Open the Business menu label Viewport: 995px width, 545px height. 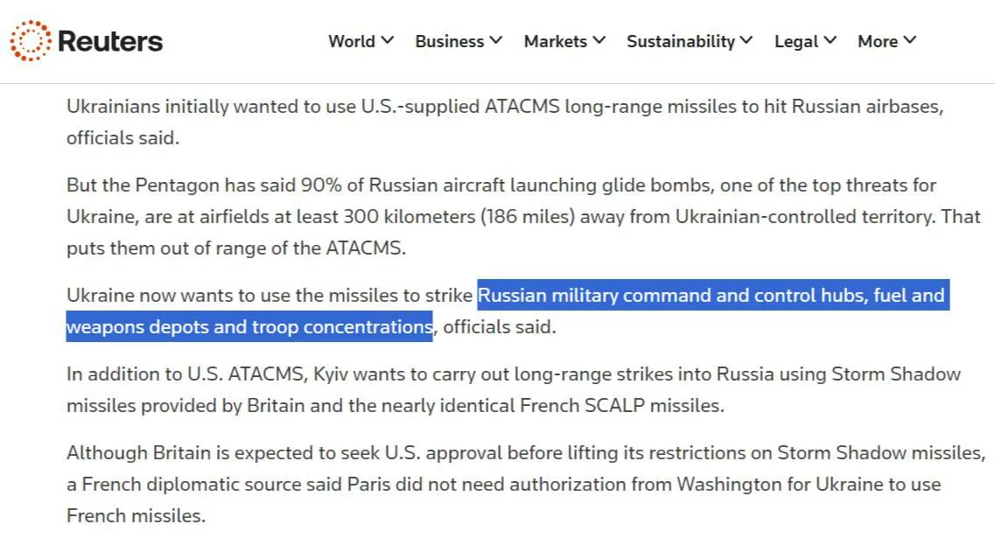449,41
